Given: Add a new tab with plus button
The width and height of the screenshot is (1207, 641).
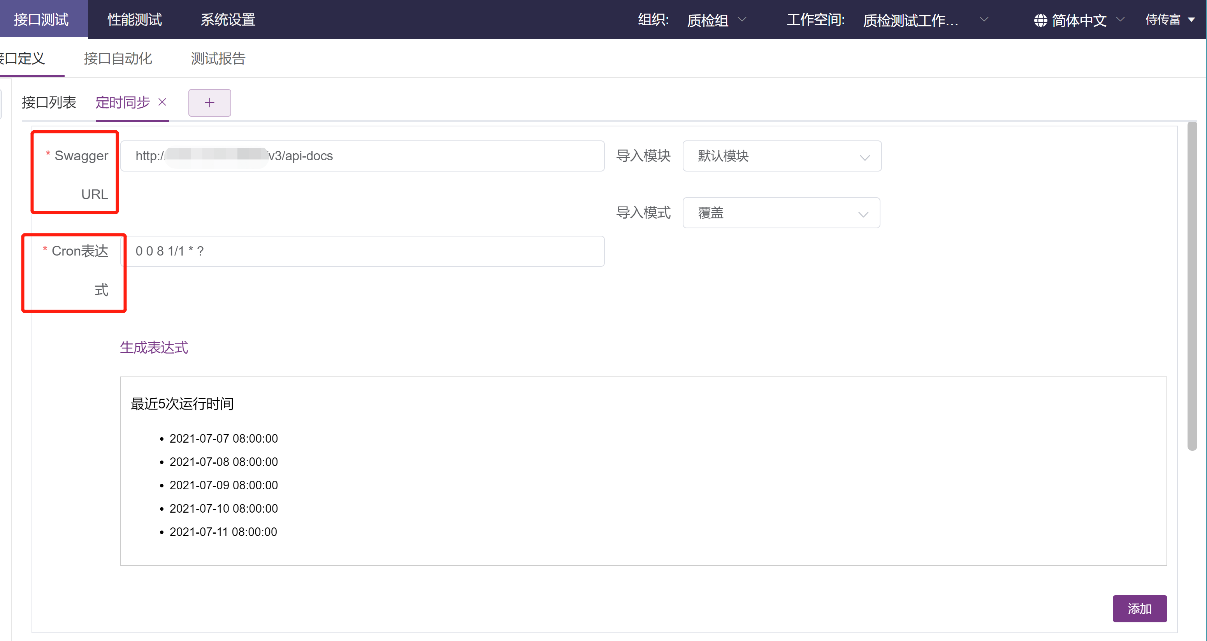Looking at the screenshot, I should [209, 103].
